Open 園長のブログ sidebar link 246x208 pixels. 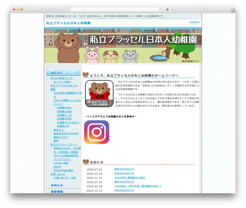click(x=61, y=137)
